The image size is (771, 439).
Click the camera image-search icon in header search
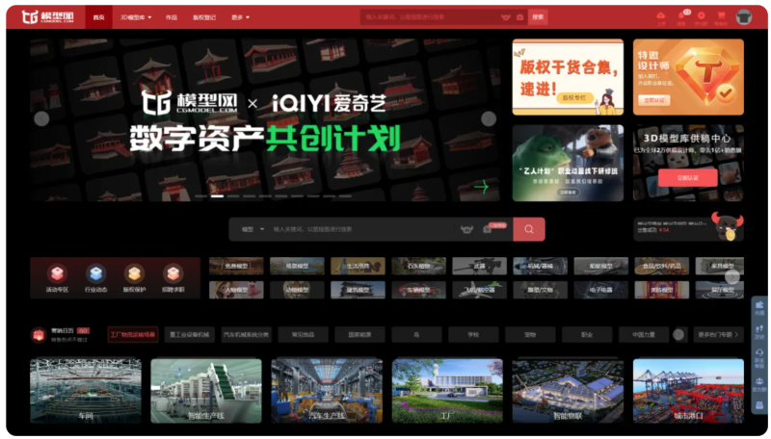[x=519, y=17]
